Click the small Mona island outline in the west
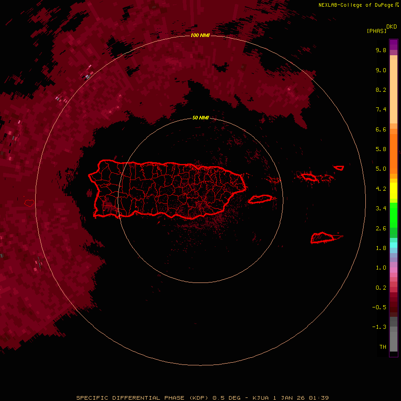Viewport: 401px width, 401px height. pyautogui.click(x=29, y=203)
